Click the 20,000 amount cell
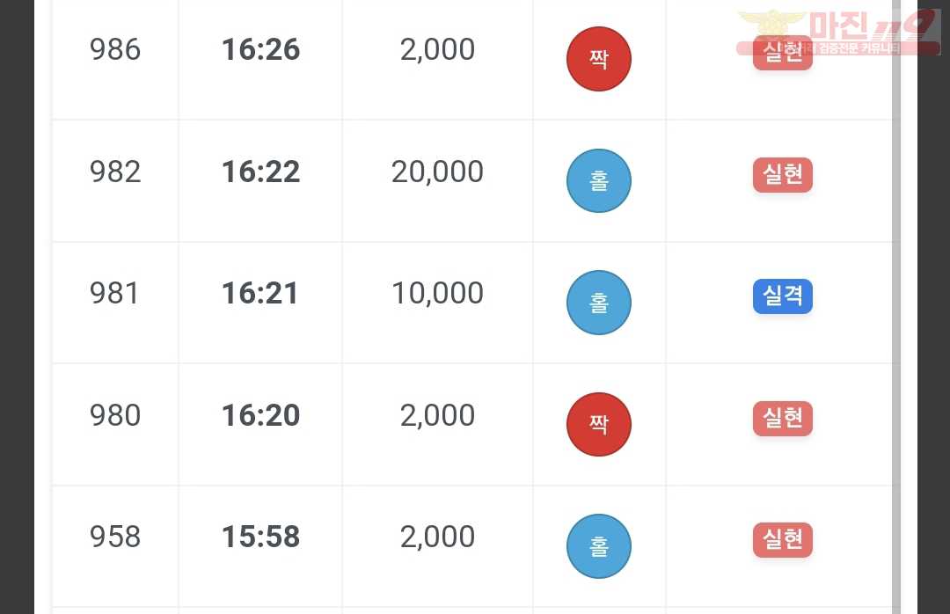950x614 pixels. click(437, 172)
